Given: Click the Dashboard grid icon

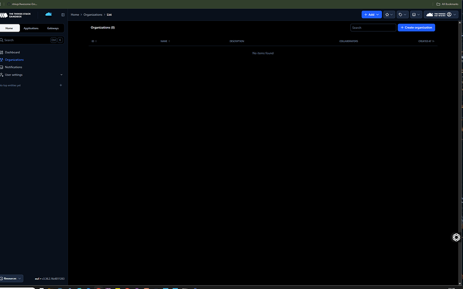Looking at the screenshot, I should point(2,52).
